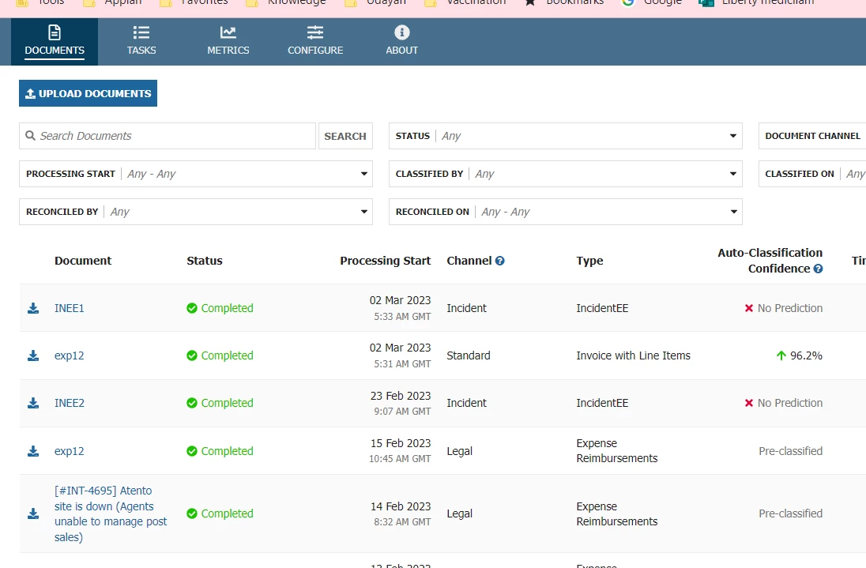866x568 pixels.
Task: Click the Channel column help icon
Action: click(500, 261)
